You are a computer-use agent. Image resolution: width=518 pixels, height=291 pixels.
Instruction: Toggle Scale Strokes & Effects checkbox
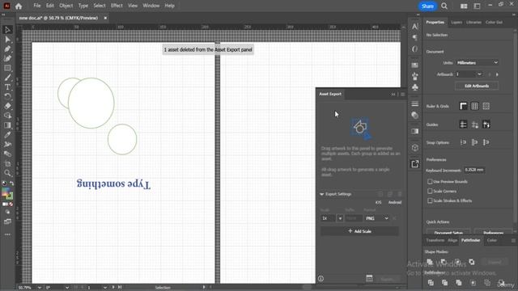(x=430, y=201)
